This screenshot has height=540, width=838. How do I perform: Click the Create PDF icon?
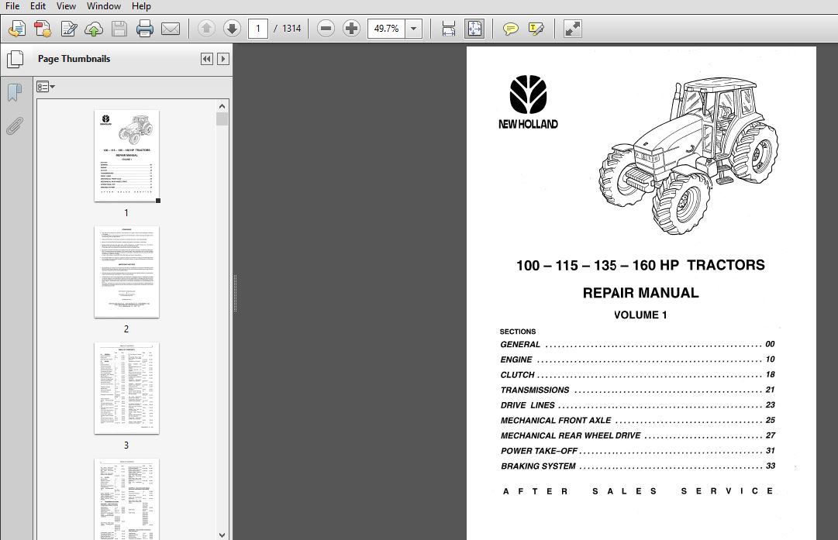43,29
